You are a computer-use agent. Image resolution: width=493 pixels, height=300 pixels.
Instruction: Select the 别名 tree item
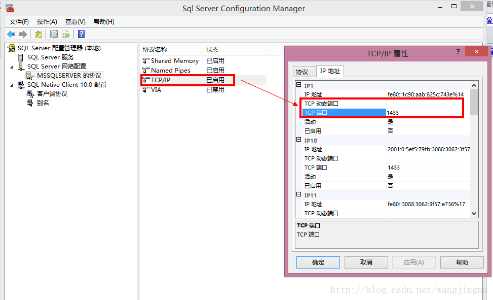point(43,103)
